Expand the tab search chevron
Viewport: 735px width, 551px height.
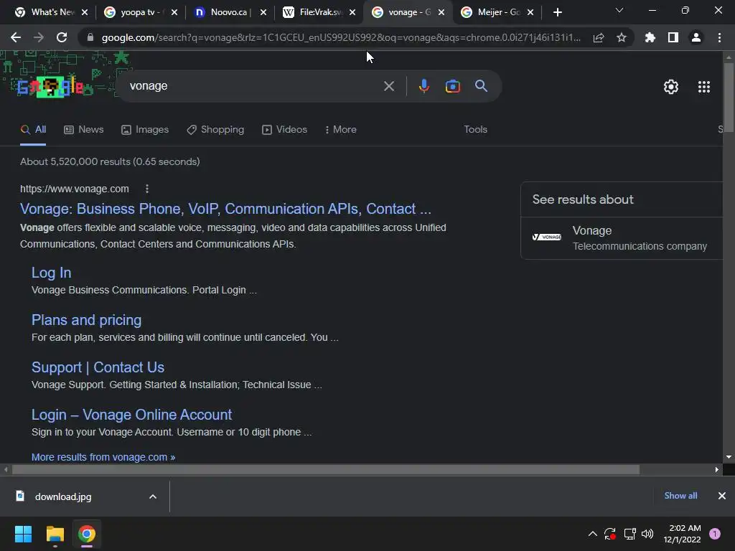point(619,10)
